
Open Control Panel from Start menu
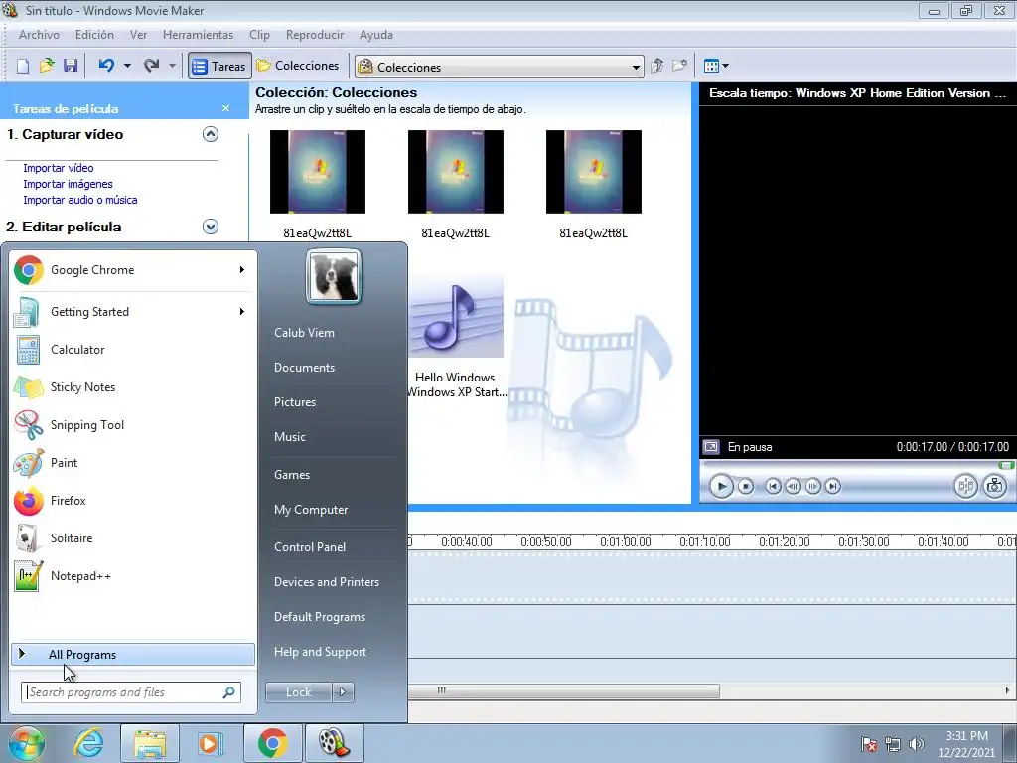(310, 547)
